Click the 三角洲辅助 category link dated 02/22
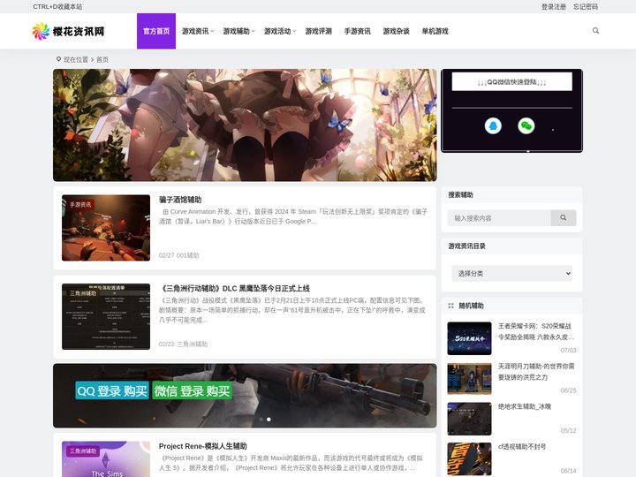 pyautogui.click(x=193, y=344)
